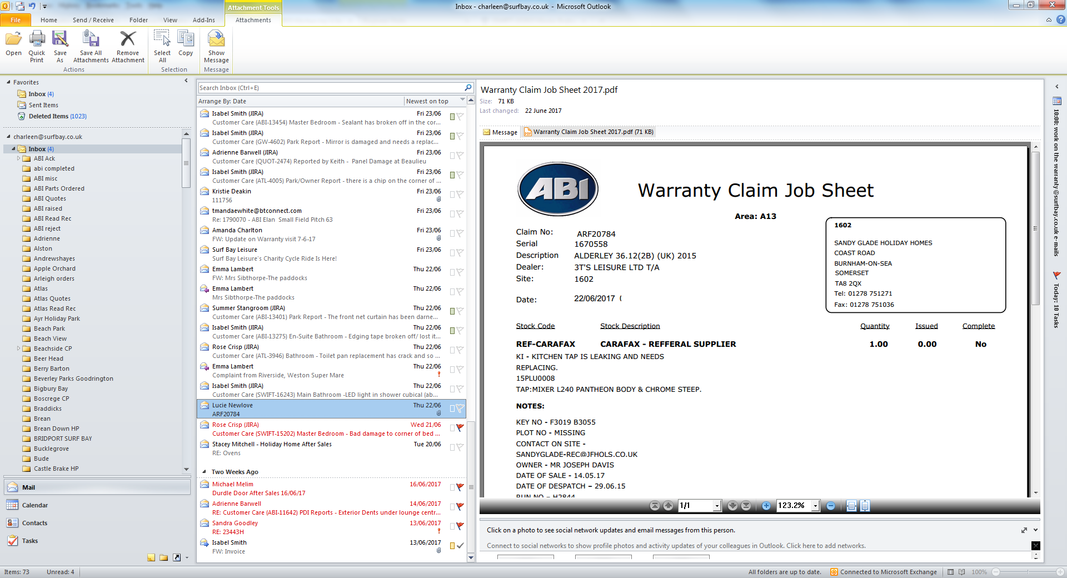1067x578 pixels.
Task: Click the Show Message icon
Action: 216,40
